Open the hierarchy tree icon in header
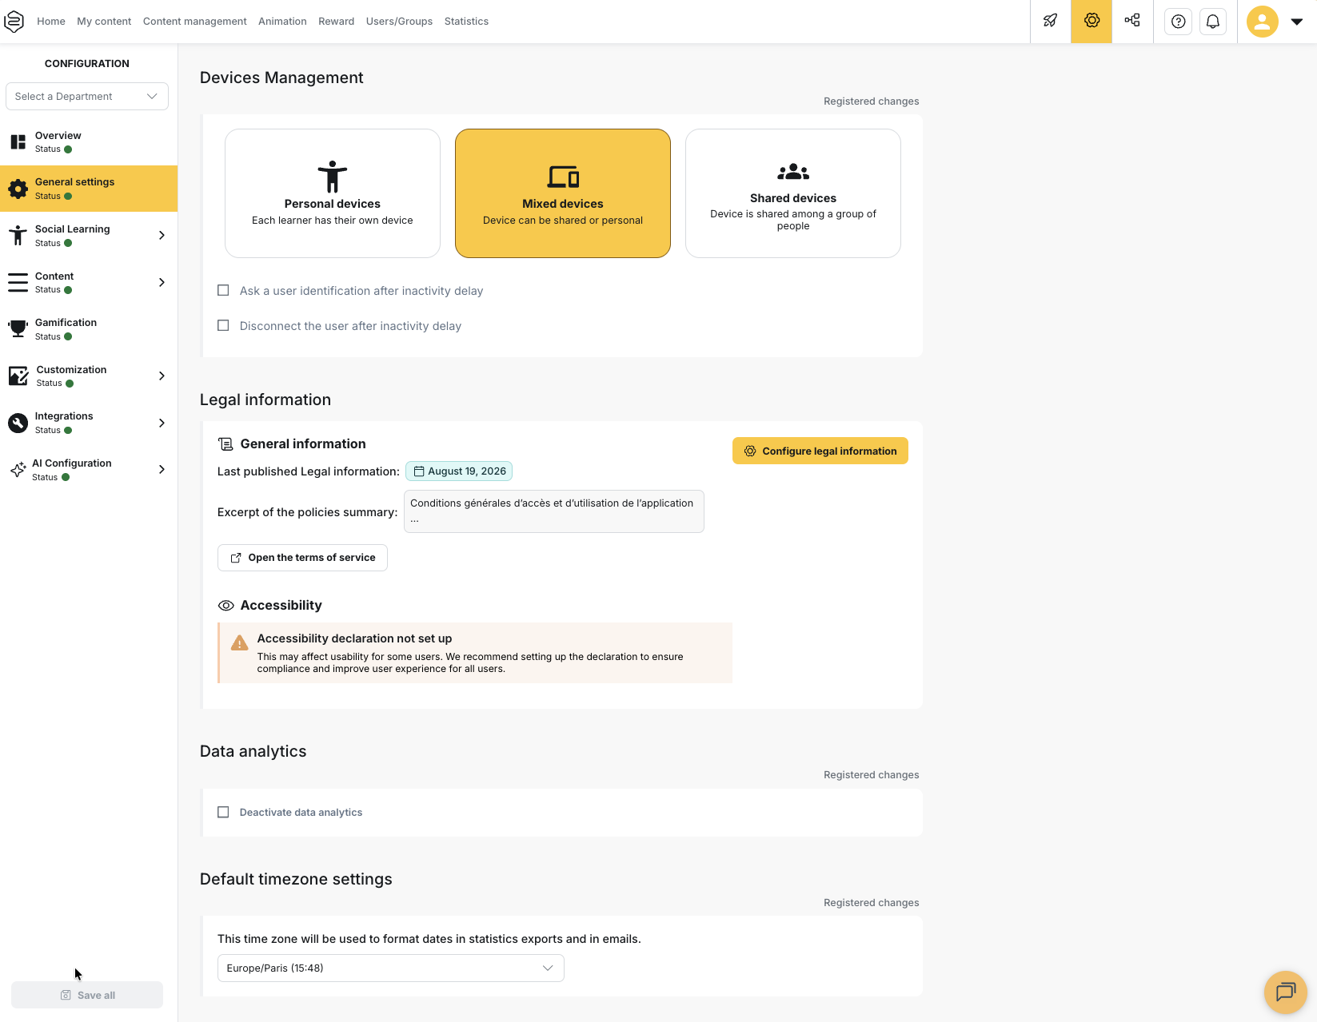The image size is (1317, 1022). pyautogui.click(x=1132, y=22)
